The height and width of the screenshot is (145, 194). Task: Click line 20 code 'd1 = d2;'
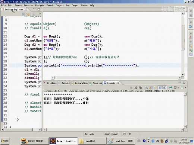32,70
